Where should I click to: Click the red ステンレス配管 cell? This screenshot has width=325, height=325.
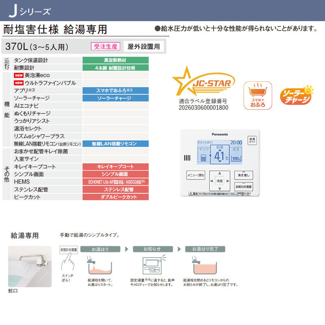[115, 189]
